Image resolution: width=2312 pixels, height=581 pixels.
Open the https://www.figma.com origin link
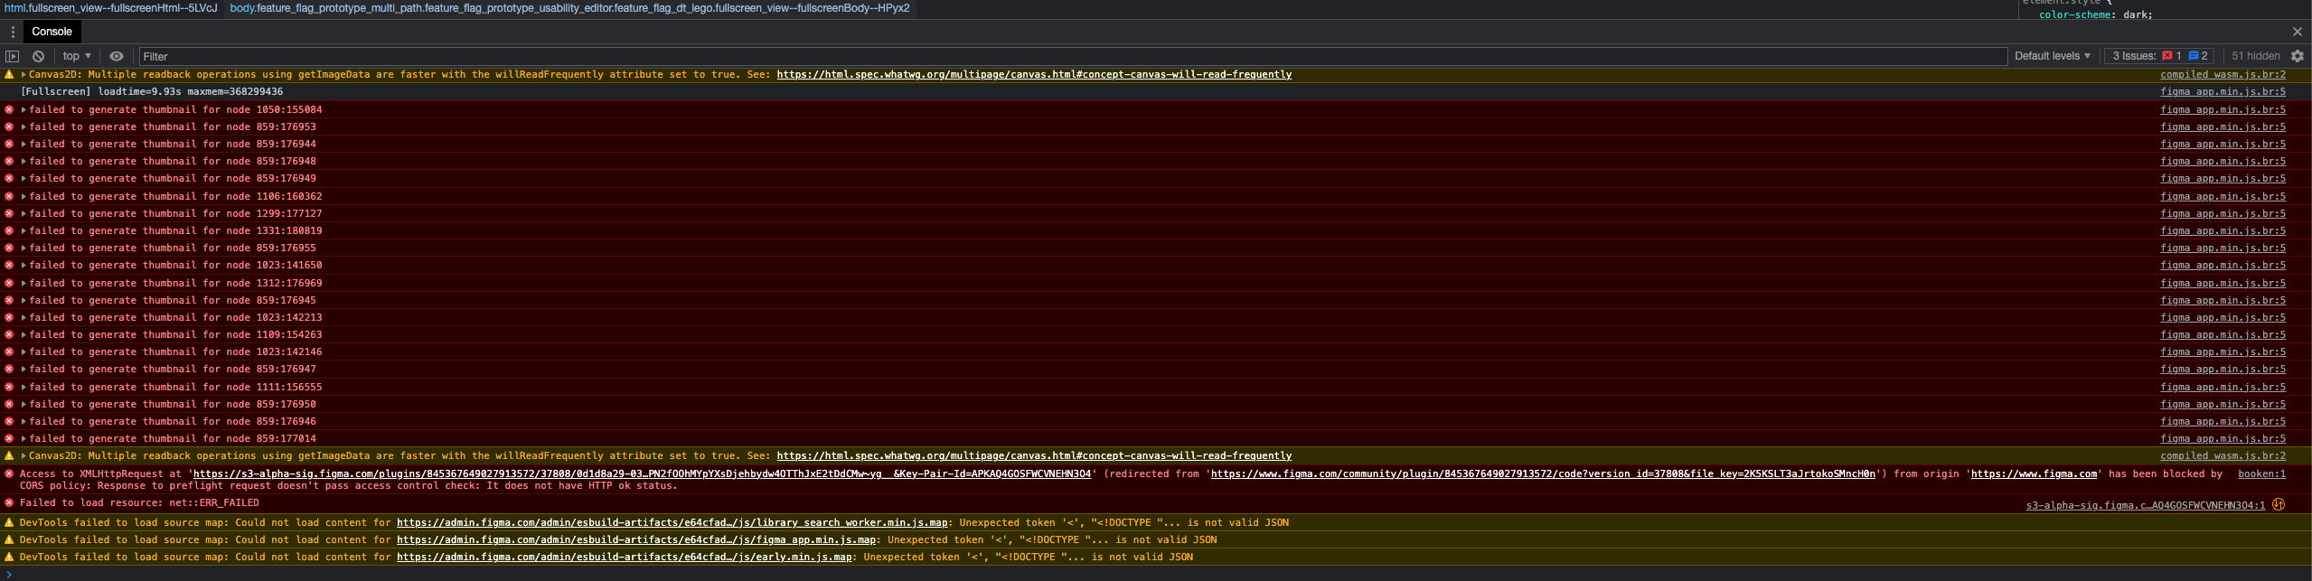pyautogui.click(x=2034, y=474)
